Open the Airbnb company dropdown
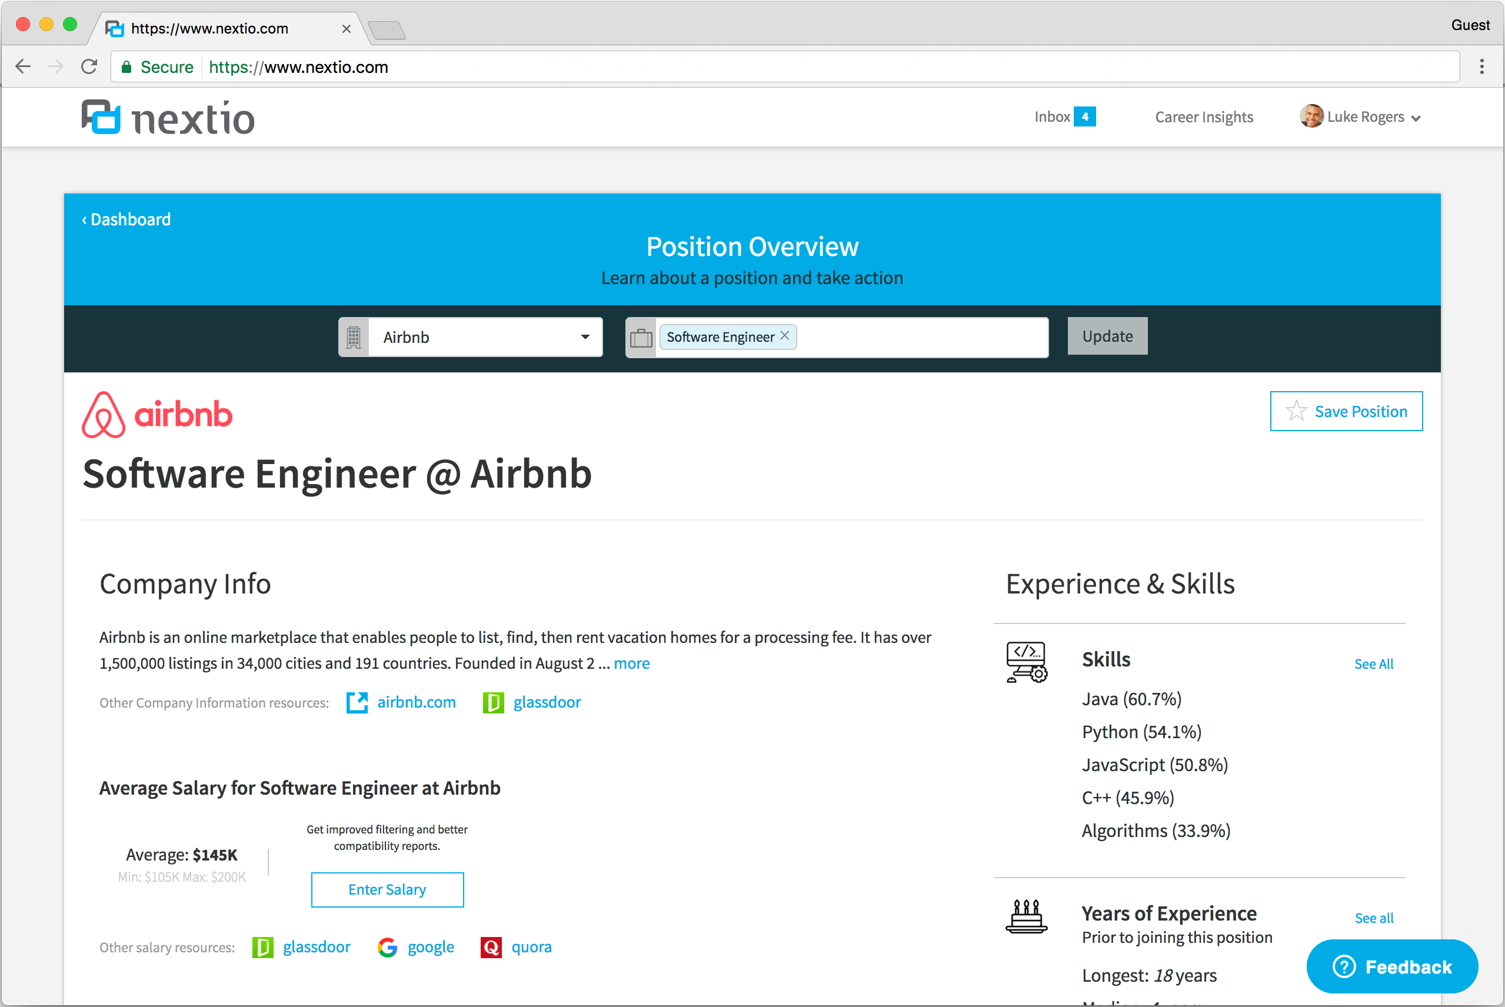This screenshot has width=1505, height=1007. click(x=485, y=338)
